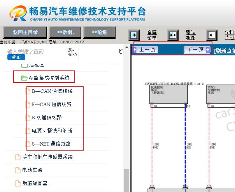The image size is (235, 192).
Task: Open K 线通信线路 diagram
Action: pos(47,117)
